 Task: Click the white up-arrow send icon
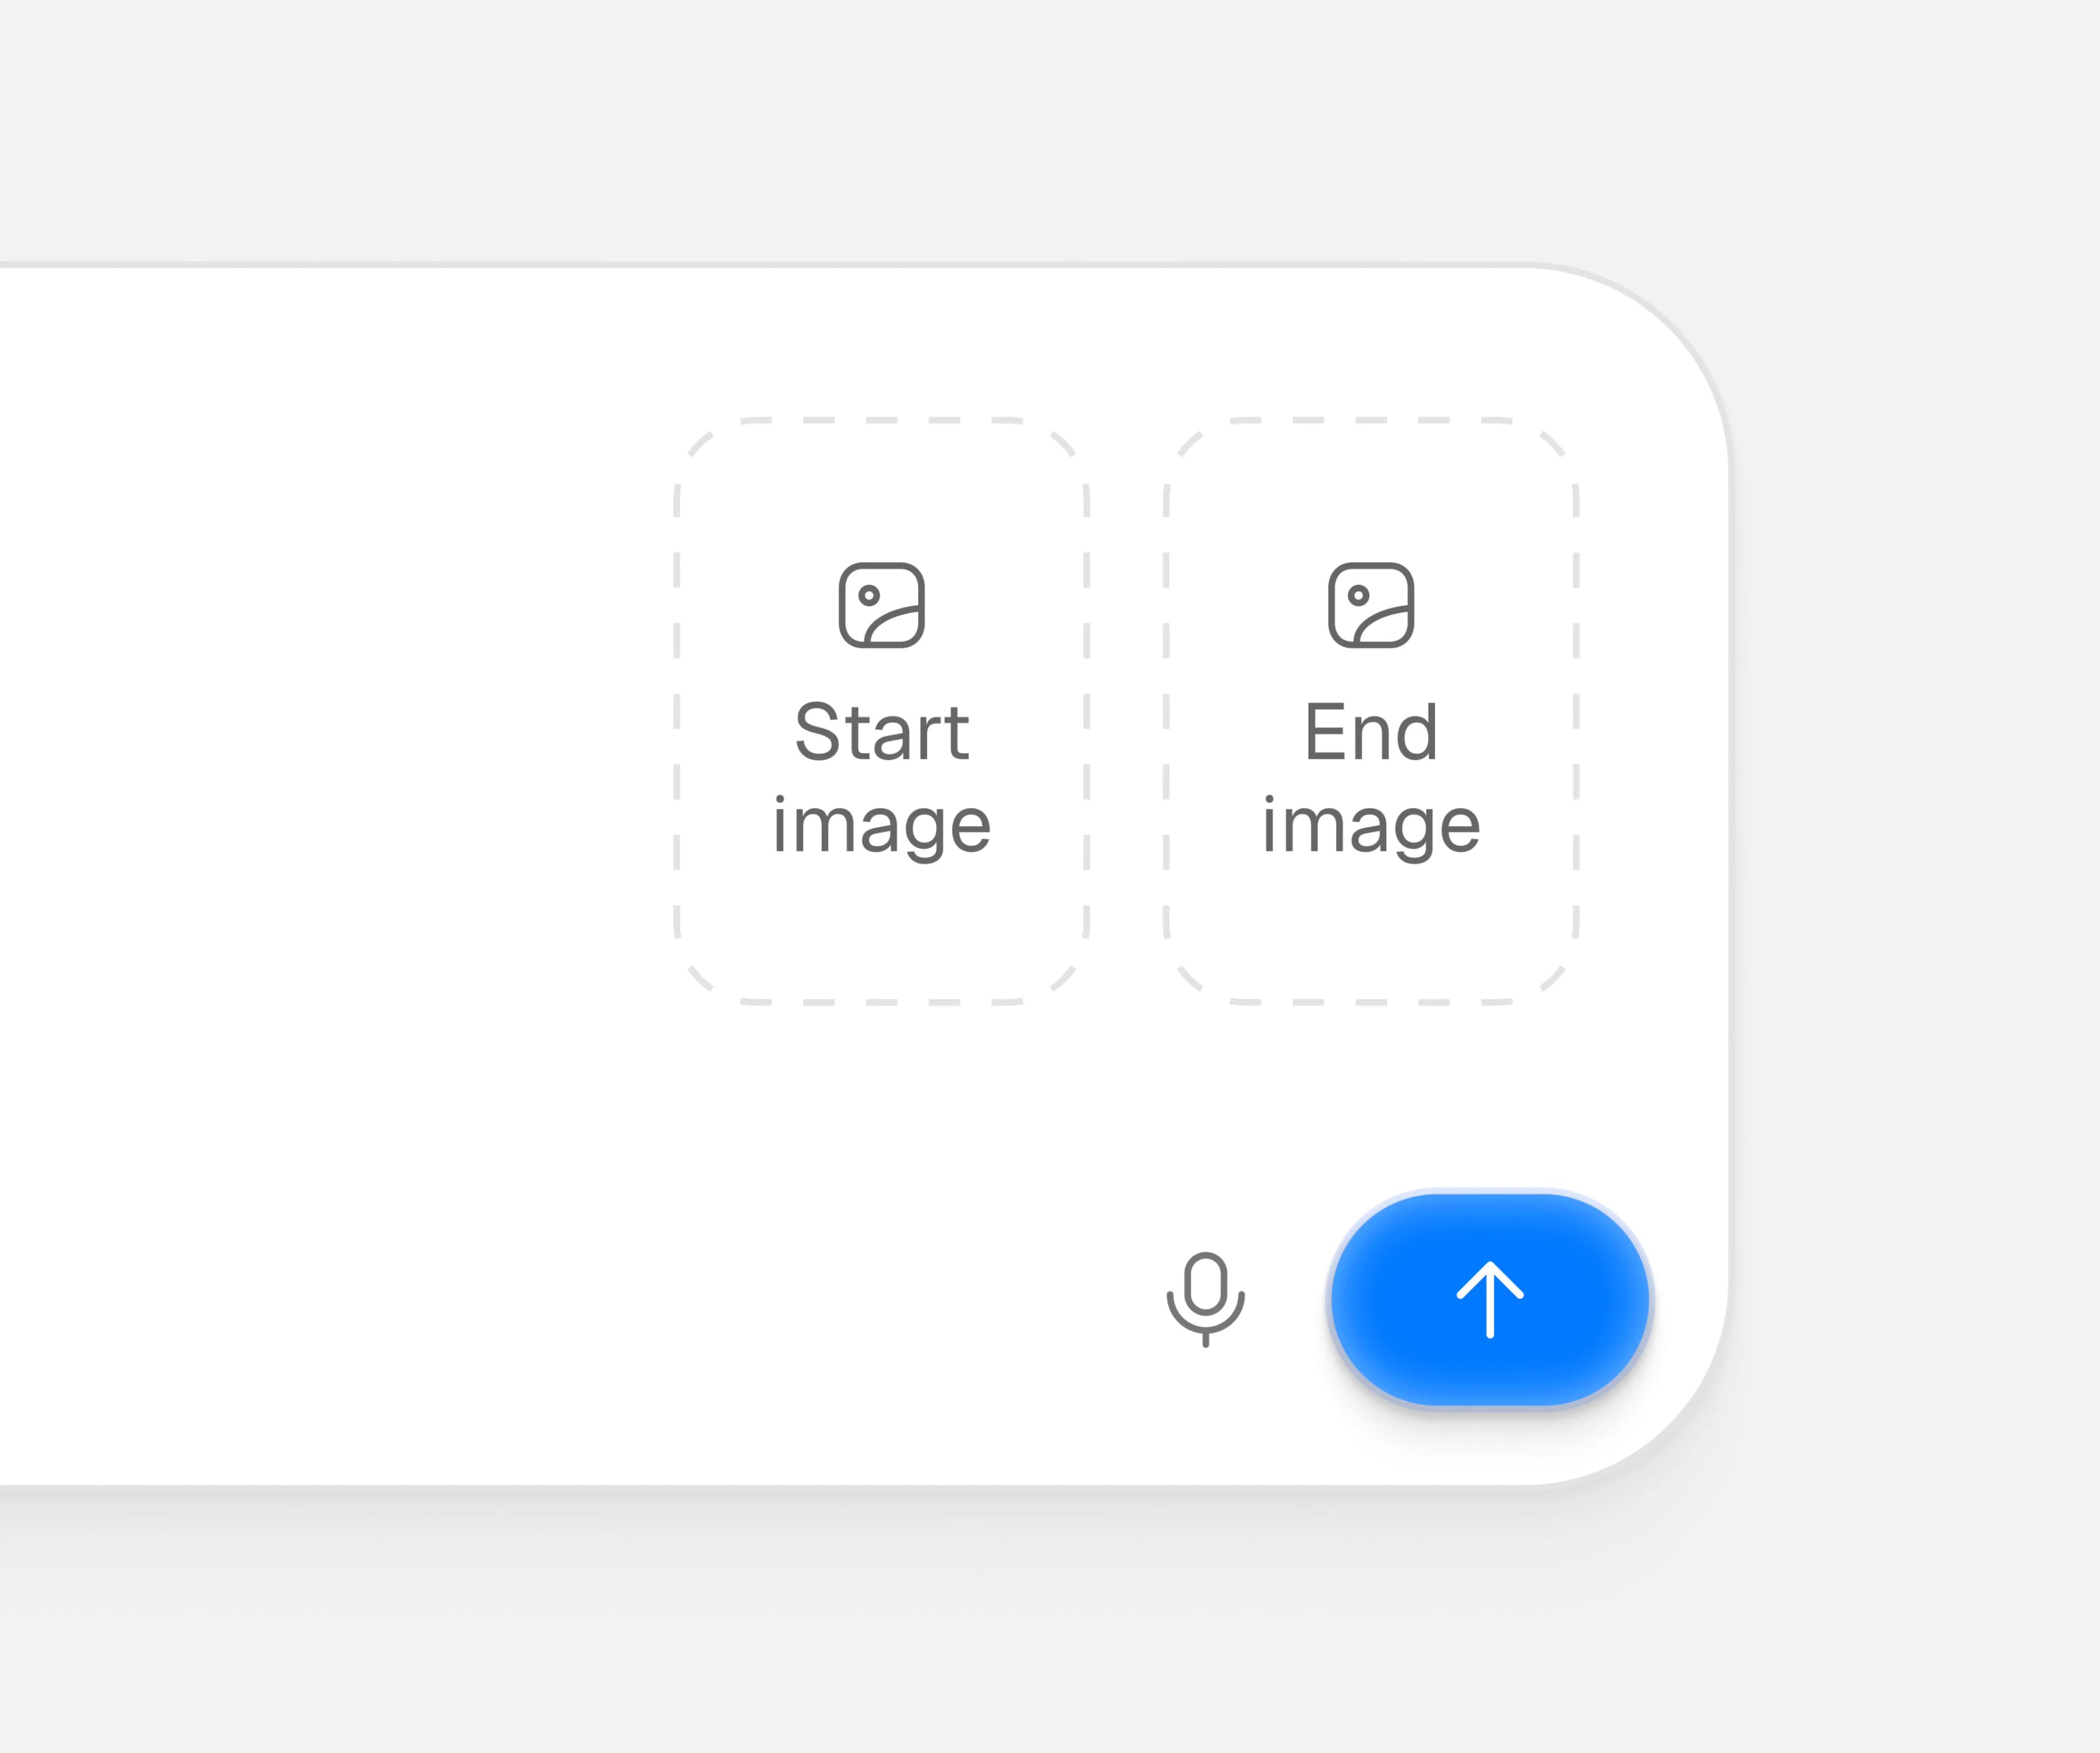[x=1490, y=1299]
